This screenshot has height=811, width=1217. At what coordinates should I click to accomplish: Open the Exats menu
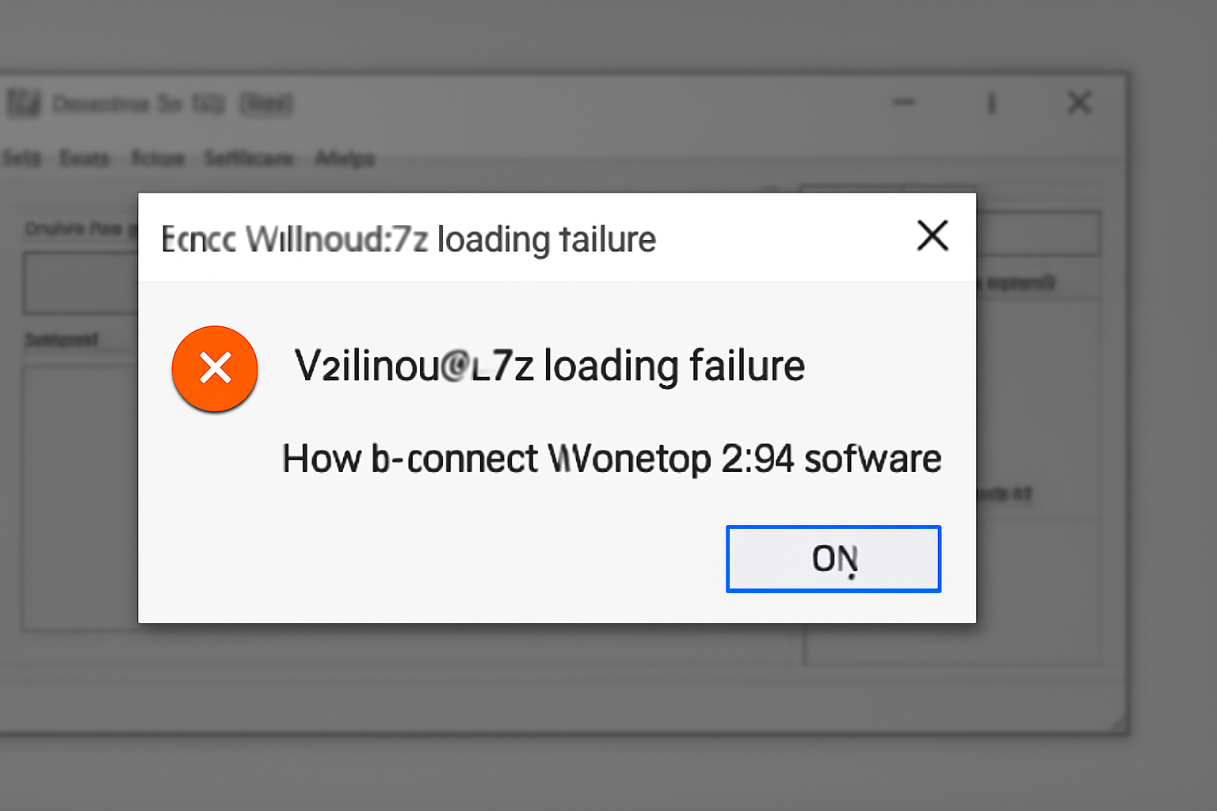pos(84,158)
